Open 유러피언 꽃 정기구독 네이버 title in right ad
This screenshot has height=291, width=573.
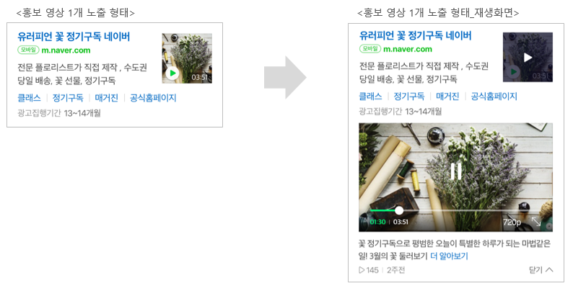416,35
